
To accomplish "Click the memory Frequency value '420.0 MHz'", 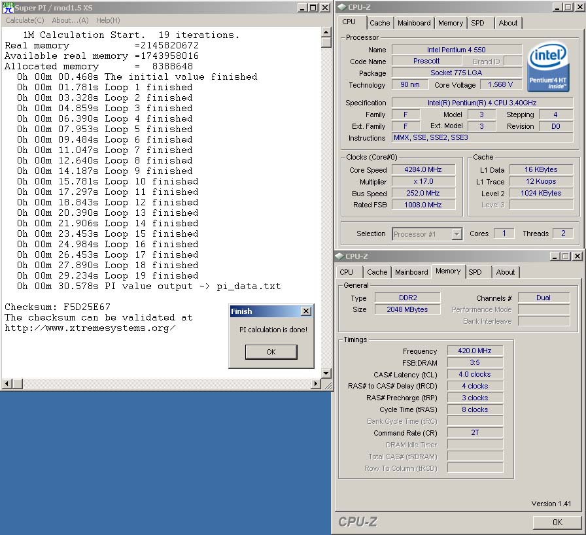I will click(475, 351).
